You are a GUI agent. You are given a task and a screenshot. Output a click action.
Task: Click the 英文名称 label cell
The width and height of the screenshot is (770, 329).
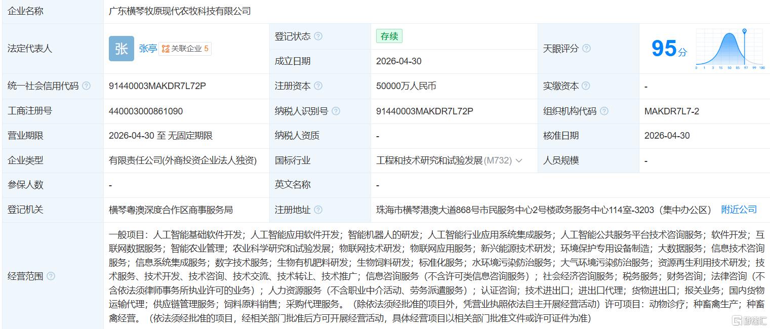(320, 185)
